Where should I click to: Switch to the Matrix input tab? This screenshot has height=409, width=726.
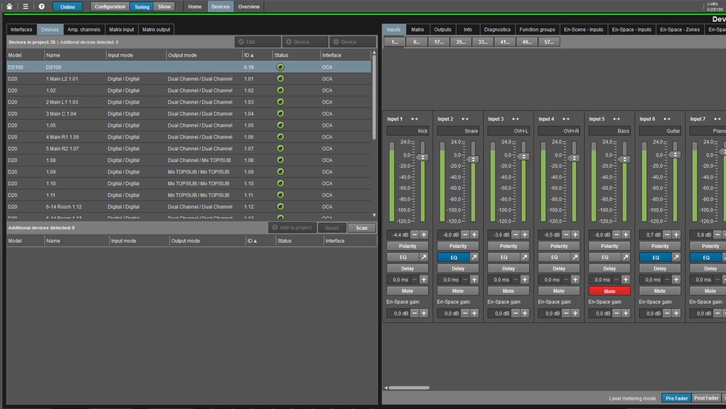121,29
